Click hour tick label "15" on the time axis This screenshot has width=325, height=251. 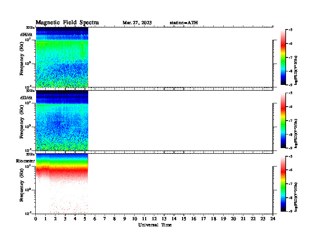[184, 219]
